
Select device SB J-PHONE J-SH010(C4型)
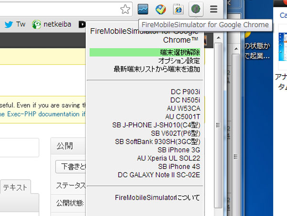156,125
